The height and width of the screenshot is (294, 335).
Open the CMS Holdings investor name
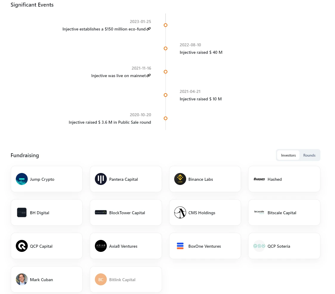pos(202,213)
